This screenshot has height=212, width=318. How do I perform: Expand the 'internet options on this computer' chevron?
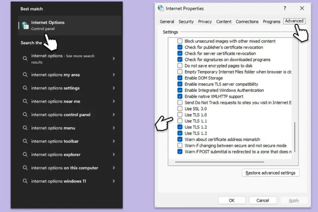[x=114, y=168]
